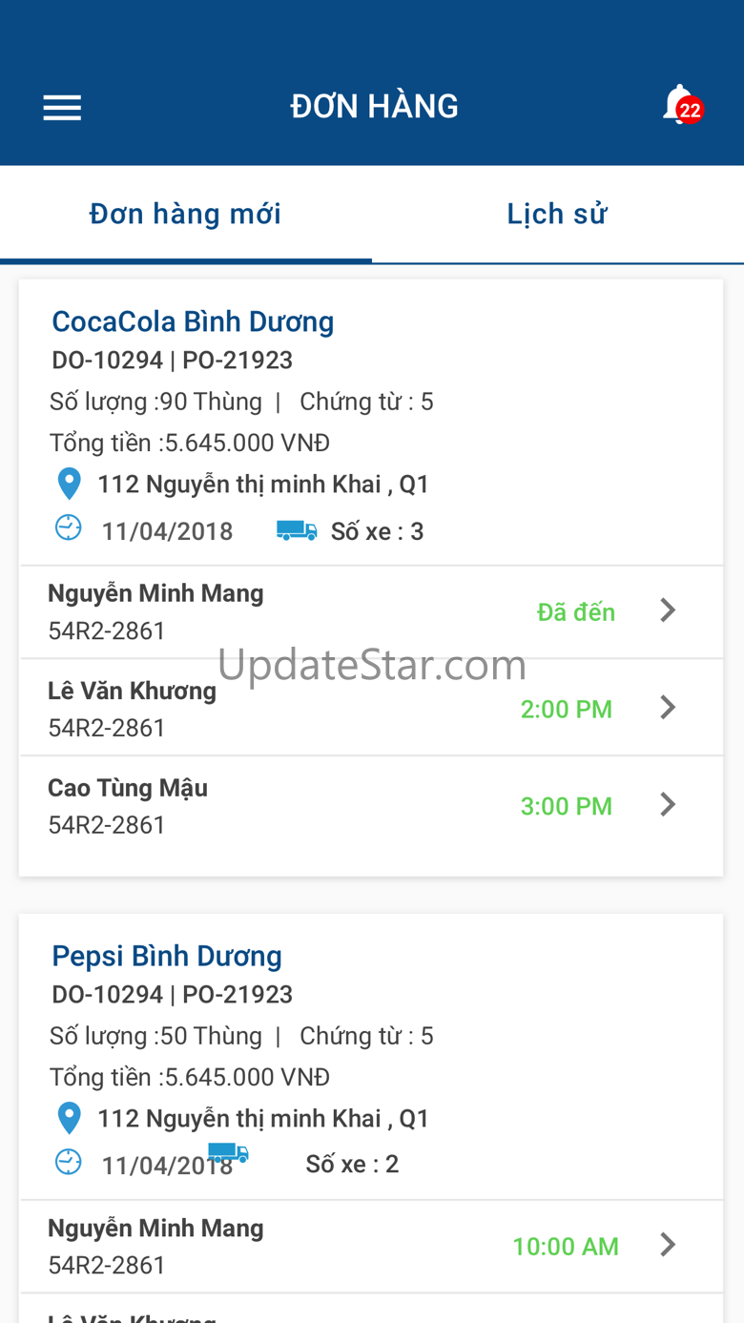744x1323 pixels.
Task: Expand the 10:00 AM delivery row chevron
Action: click(x=669, y=1245)
